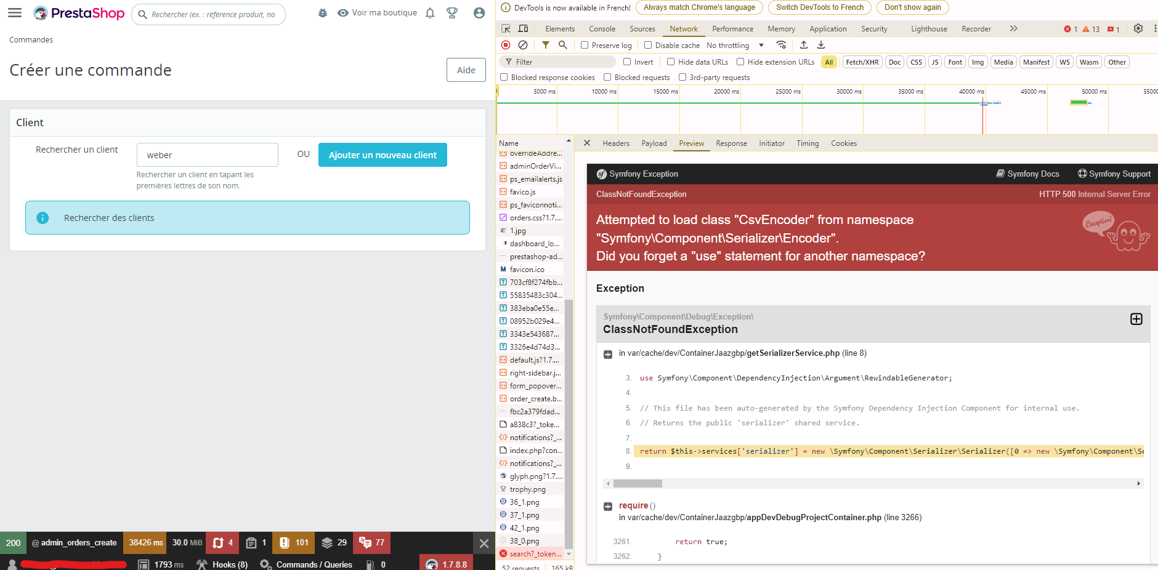Select the DevTools inspect element tool
Screen dimensions: 1158x570
tap(506, 29)
